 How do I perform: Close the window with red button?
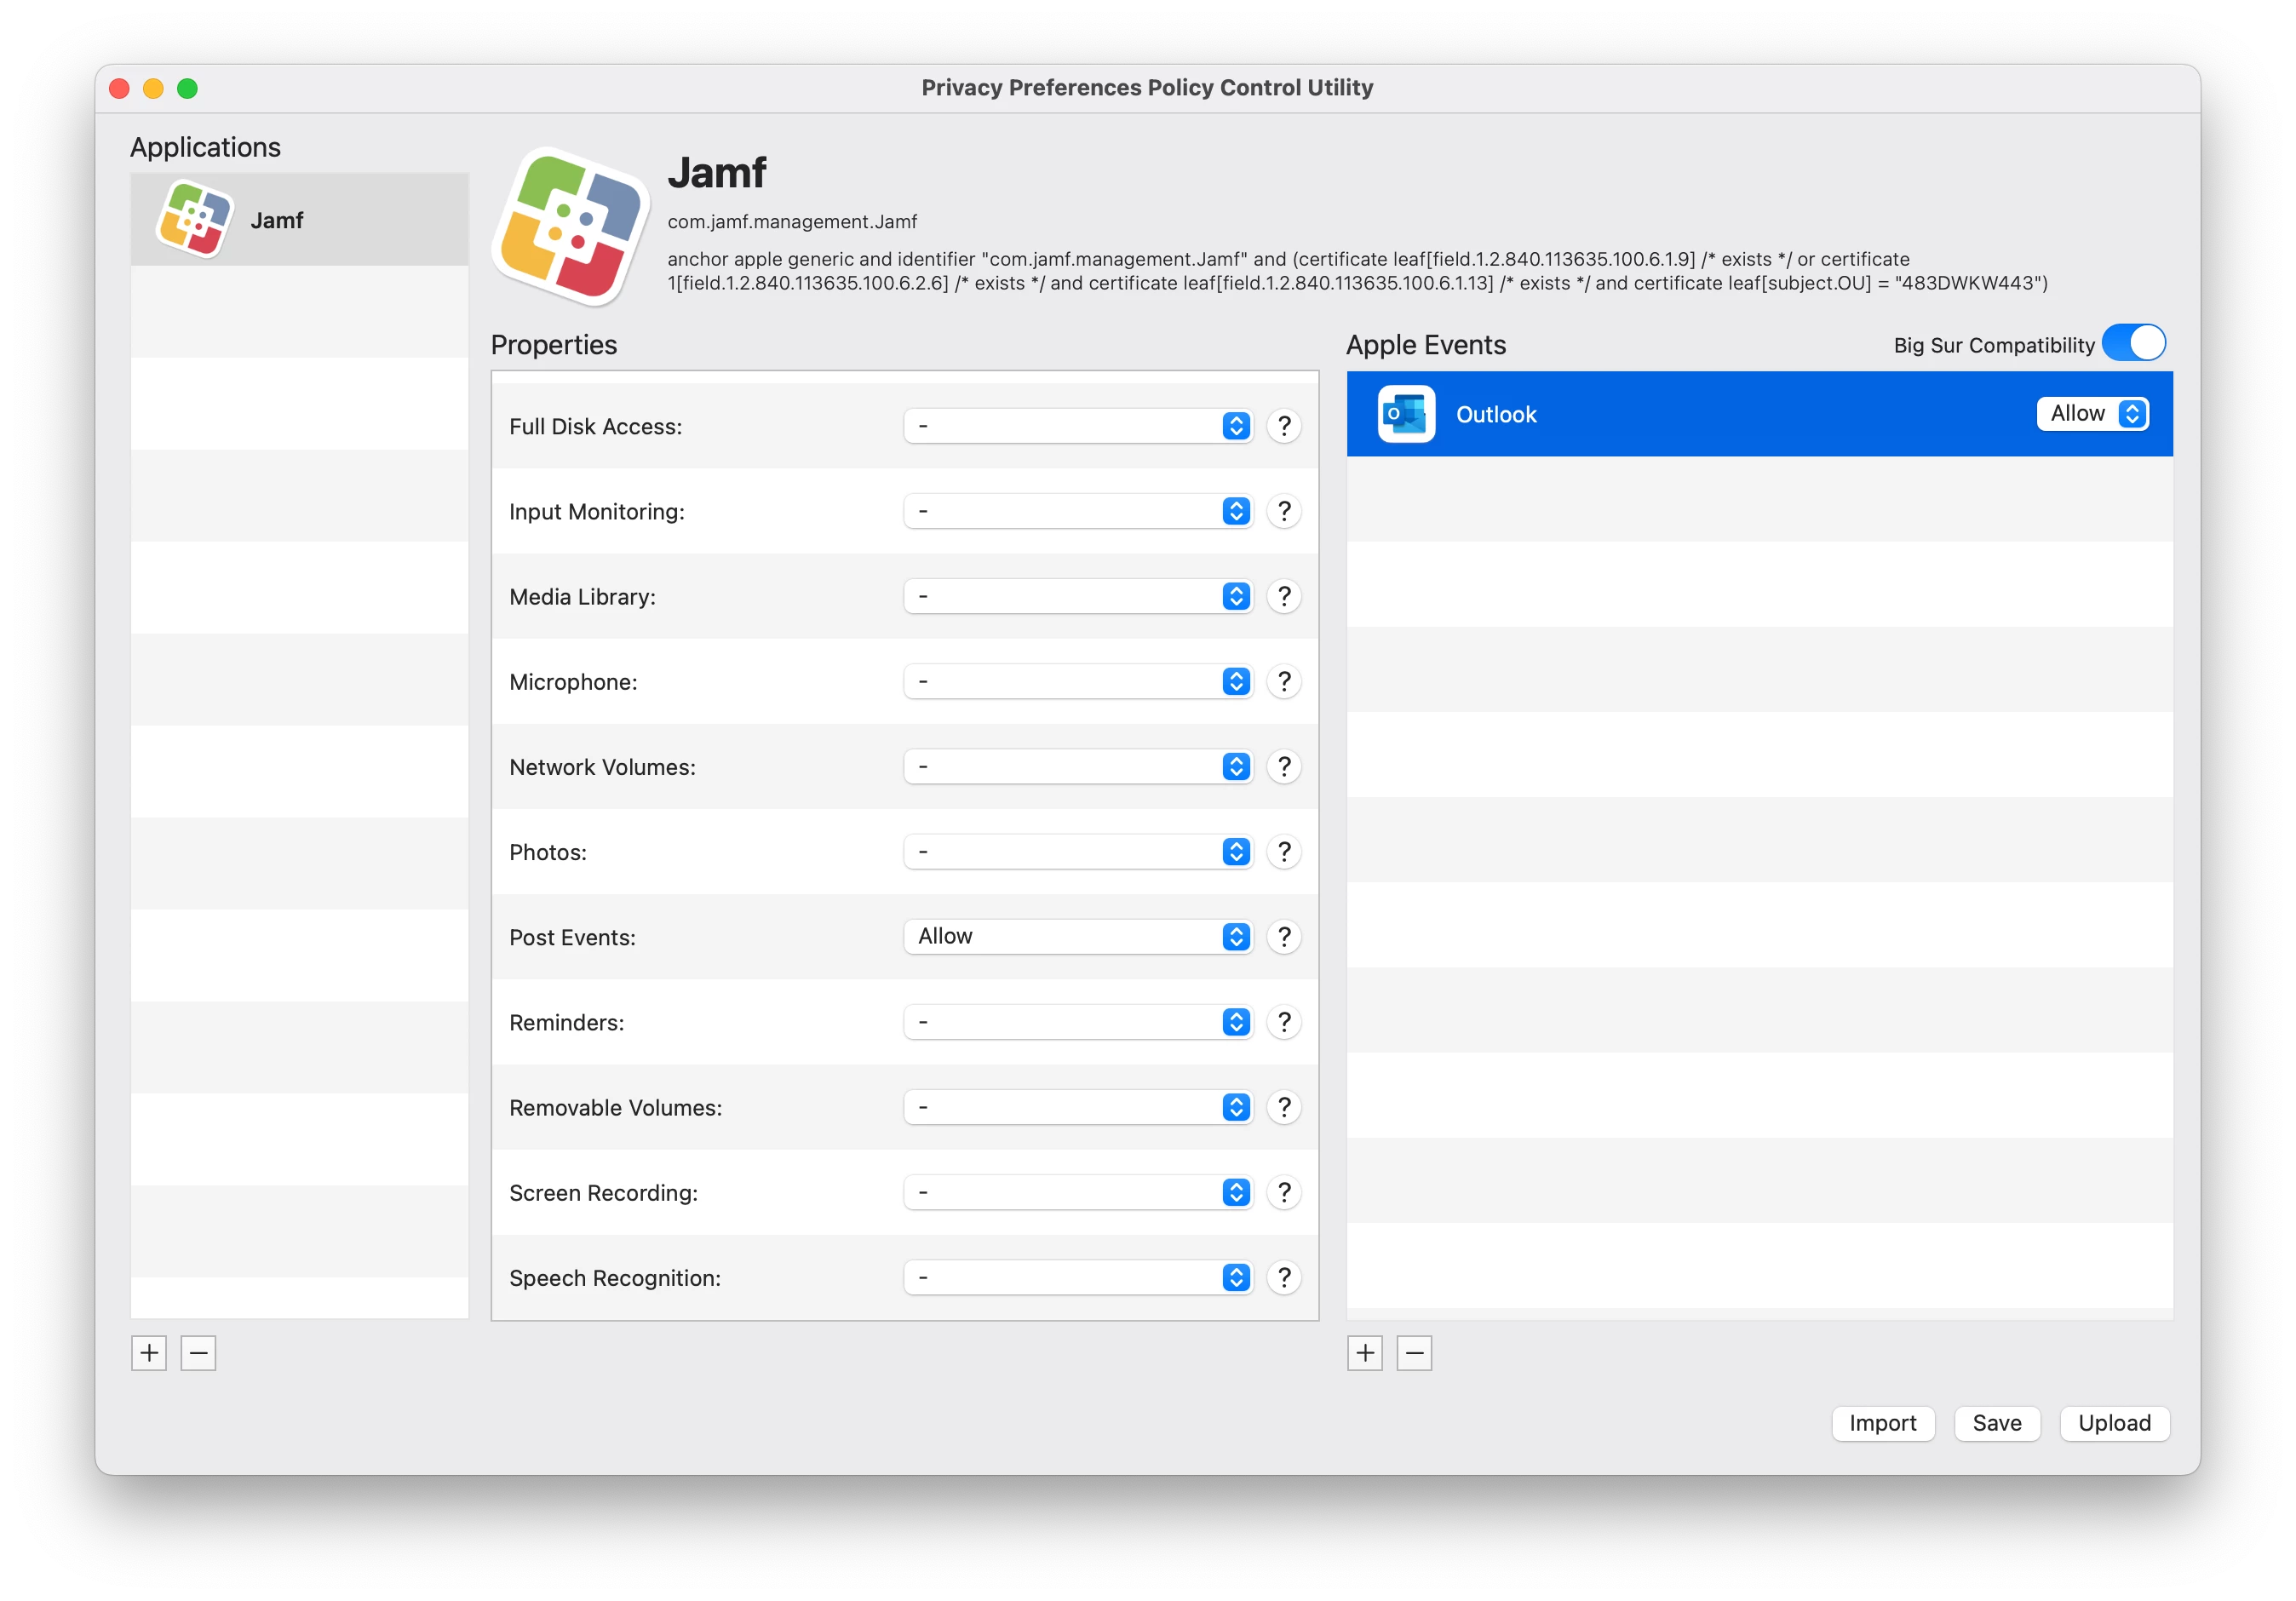pos(119,88)
